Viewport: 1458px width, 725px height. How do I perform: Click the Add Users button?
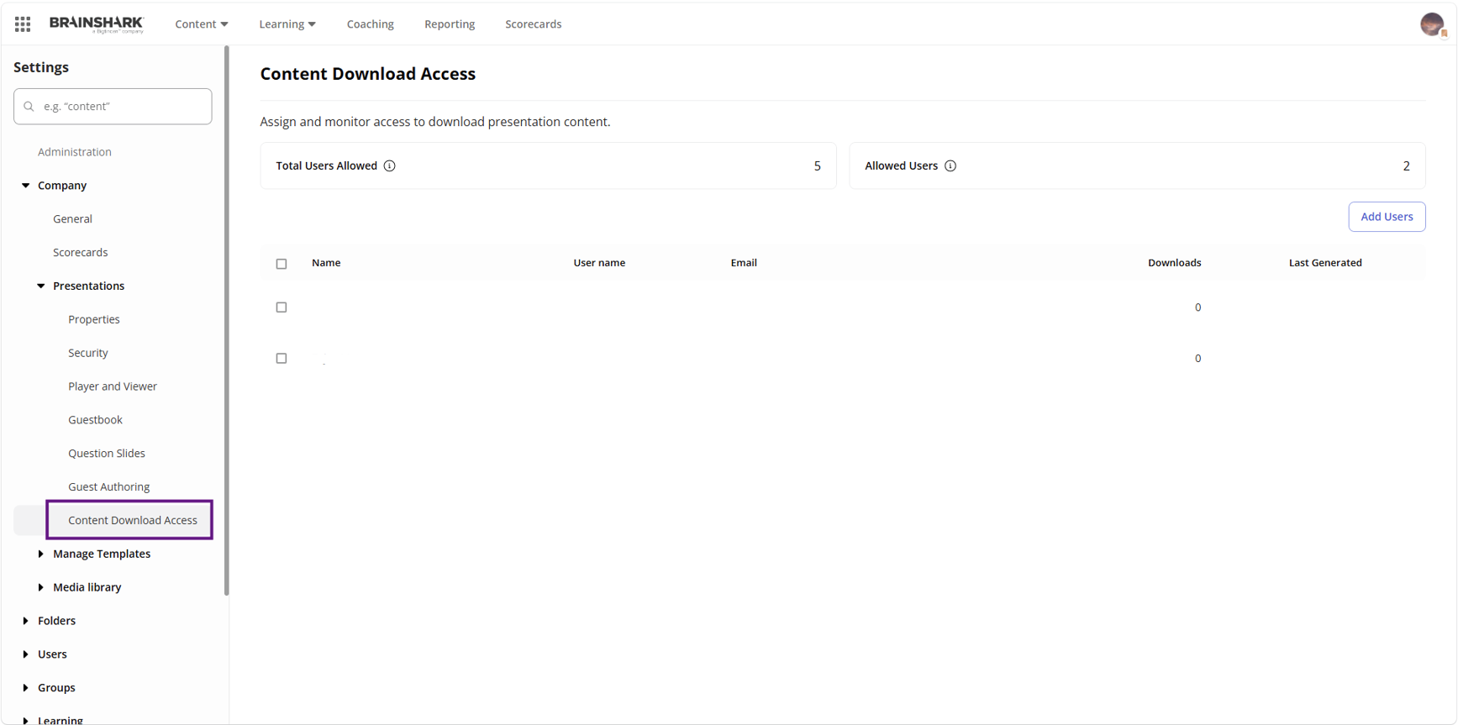[x=1387, y=217]
